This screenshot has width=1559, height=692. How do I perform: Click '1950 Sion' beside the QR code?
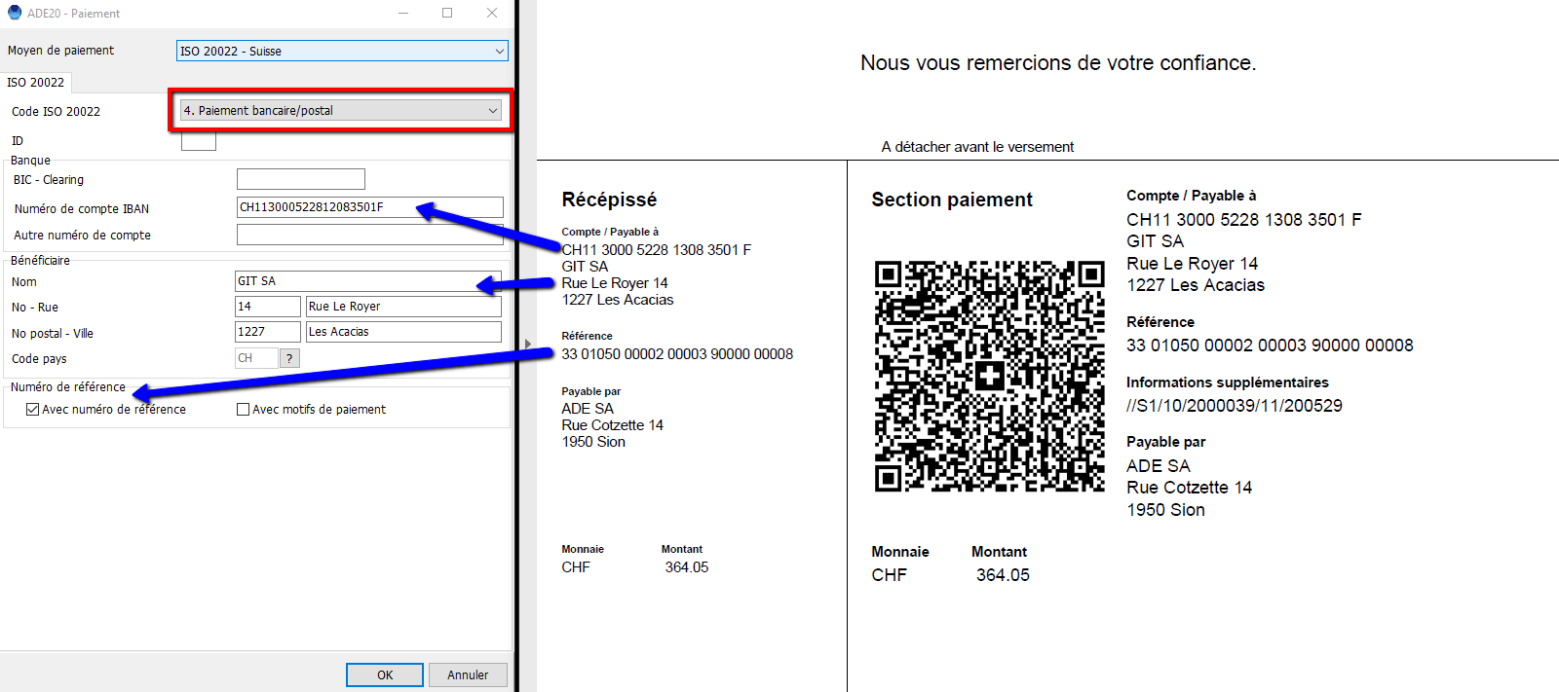tap(1165, 510)
